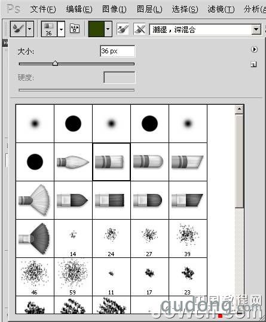
Task: Select the light round fan bristle brush
Action: pyautogui.click(x=35, y=201)
